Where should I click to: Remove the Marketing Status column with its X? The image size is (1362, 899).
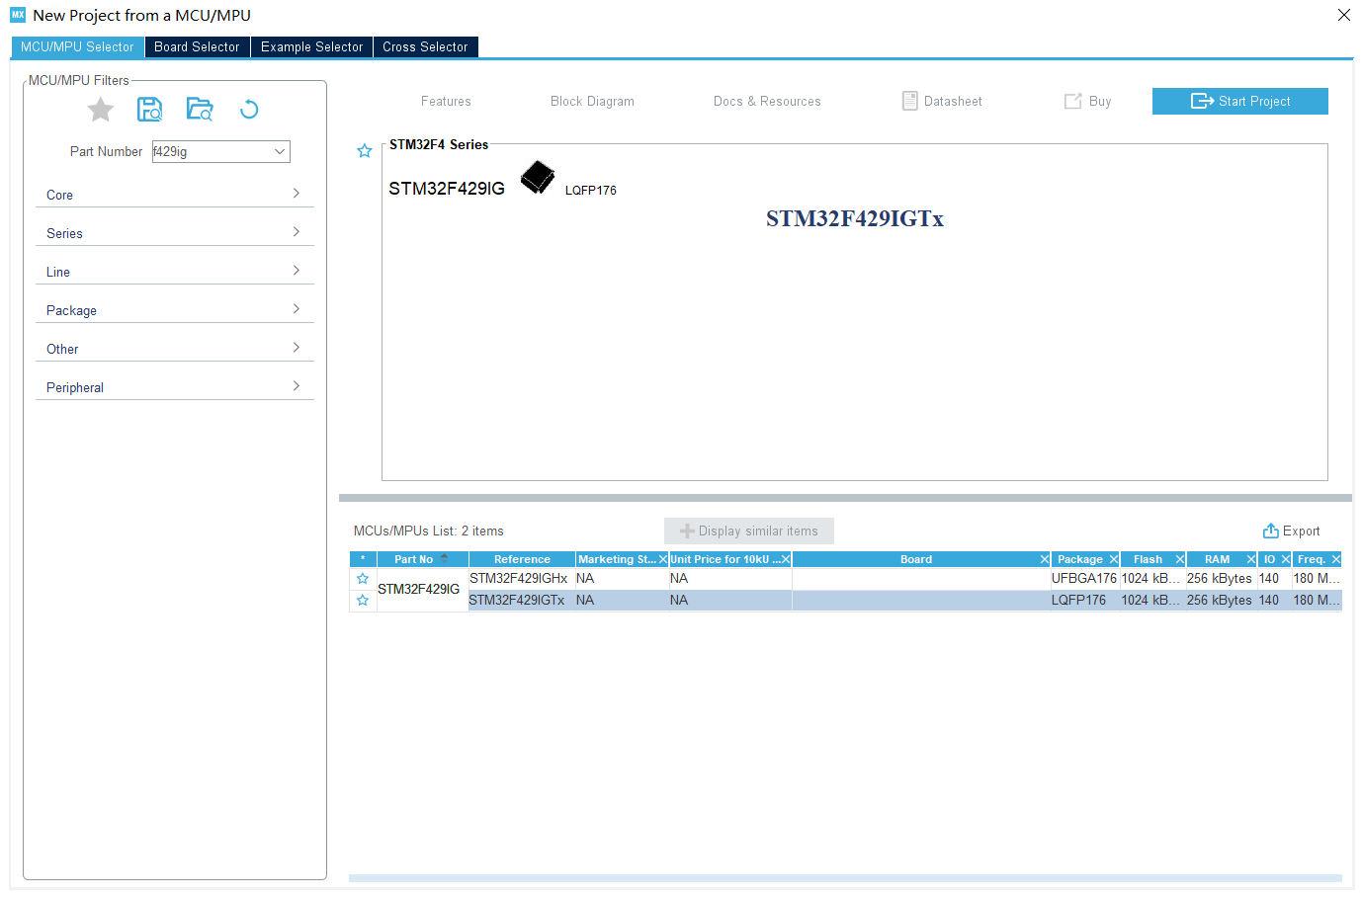click(x=662, y=559)
